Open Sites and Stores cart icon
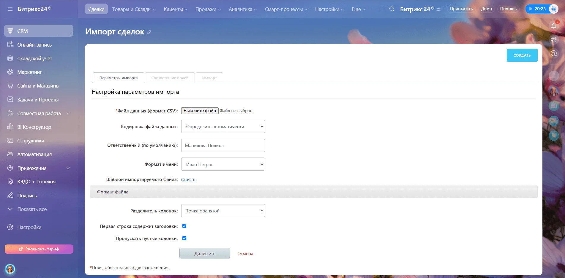This screenshot has height=278, width=565. [10, 86]
